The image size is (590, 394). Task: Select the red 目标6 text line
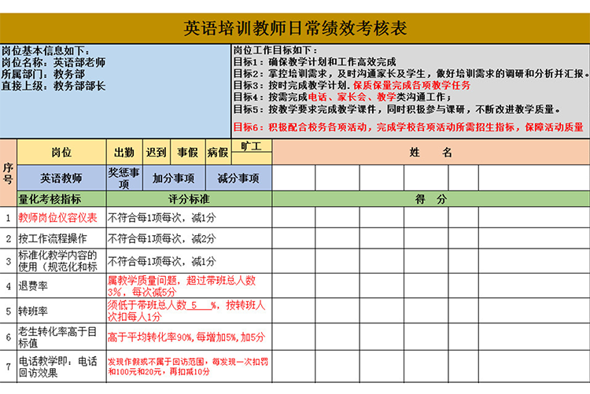408,127
